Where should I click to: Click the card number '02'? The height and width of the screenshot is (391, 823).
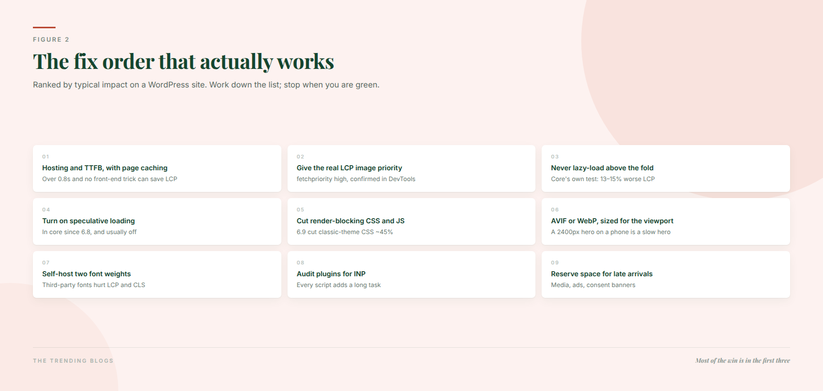click(300, 156)
